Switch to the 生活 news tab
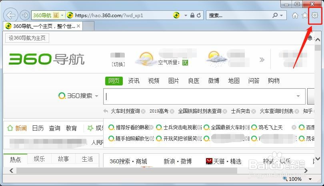This screenshot has height=186, width=324. point(87,159)
